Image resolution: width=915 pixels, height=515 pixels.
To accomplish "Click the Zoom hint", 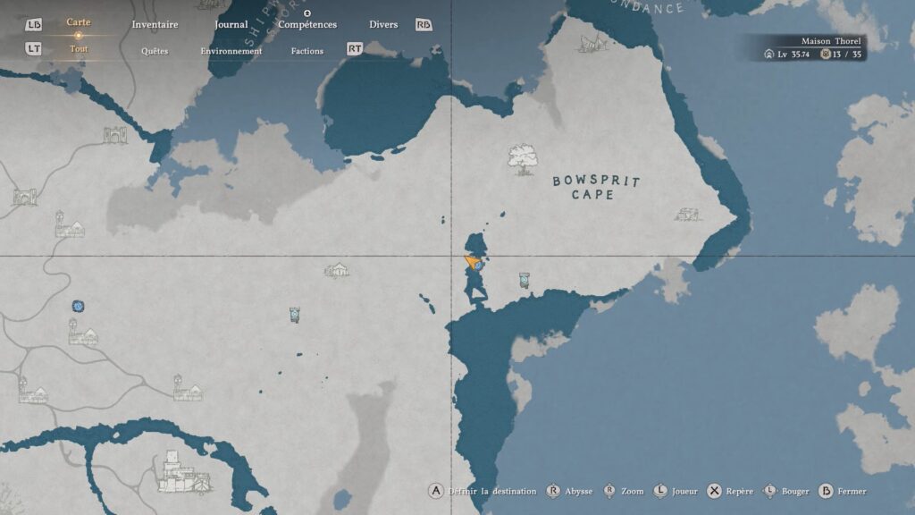I will pyautogui.click(x=632, y=492).
